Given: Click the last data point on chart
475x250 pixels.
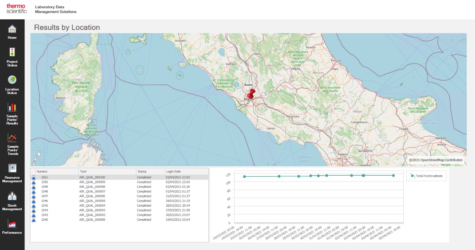Looking at the screenshot, I should (x=393, y=175).
